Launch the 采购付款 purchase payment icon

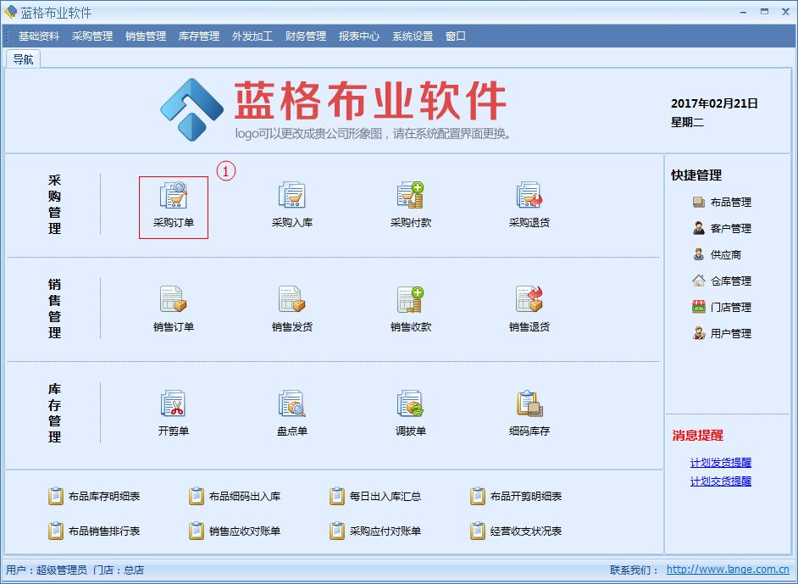click(x=411, y=197)
